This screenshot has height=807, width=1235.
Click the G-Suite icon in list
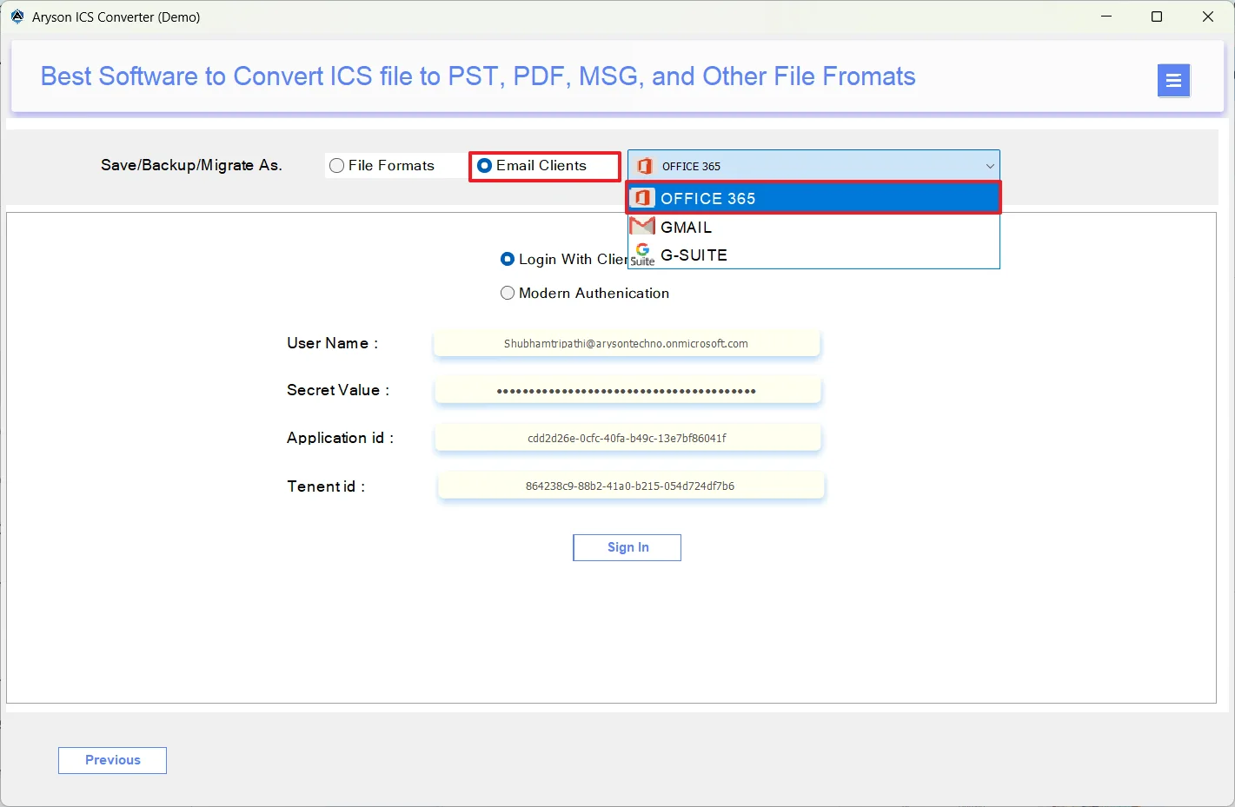[x=642, y=255]
